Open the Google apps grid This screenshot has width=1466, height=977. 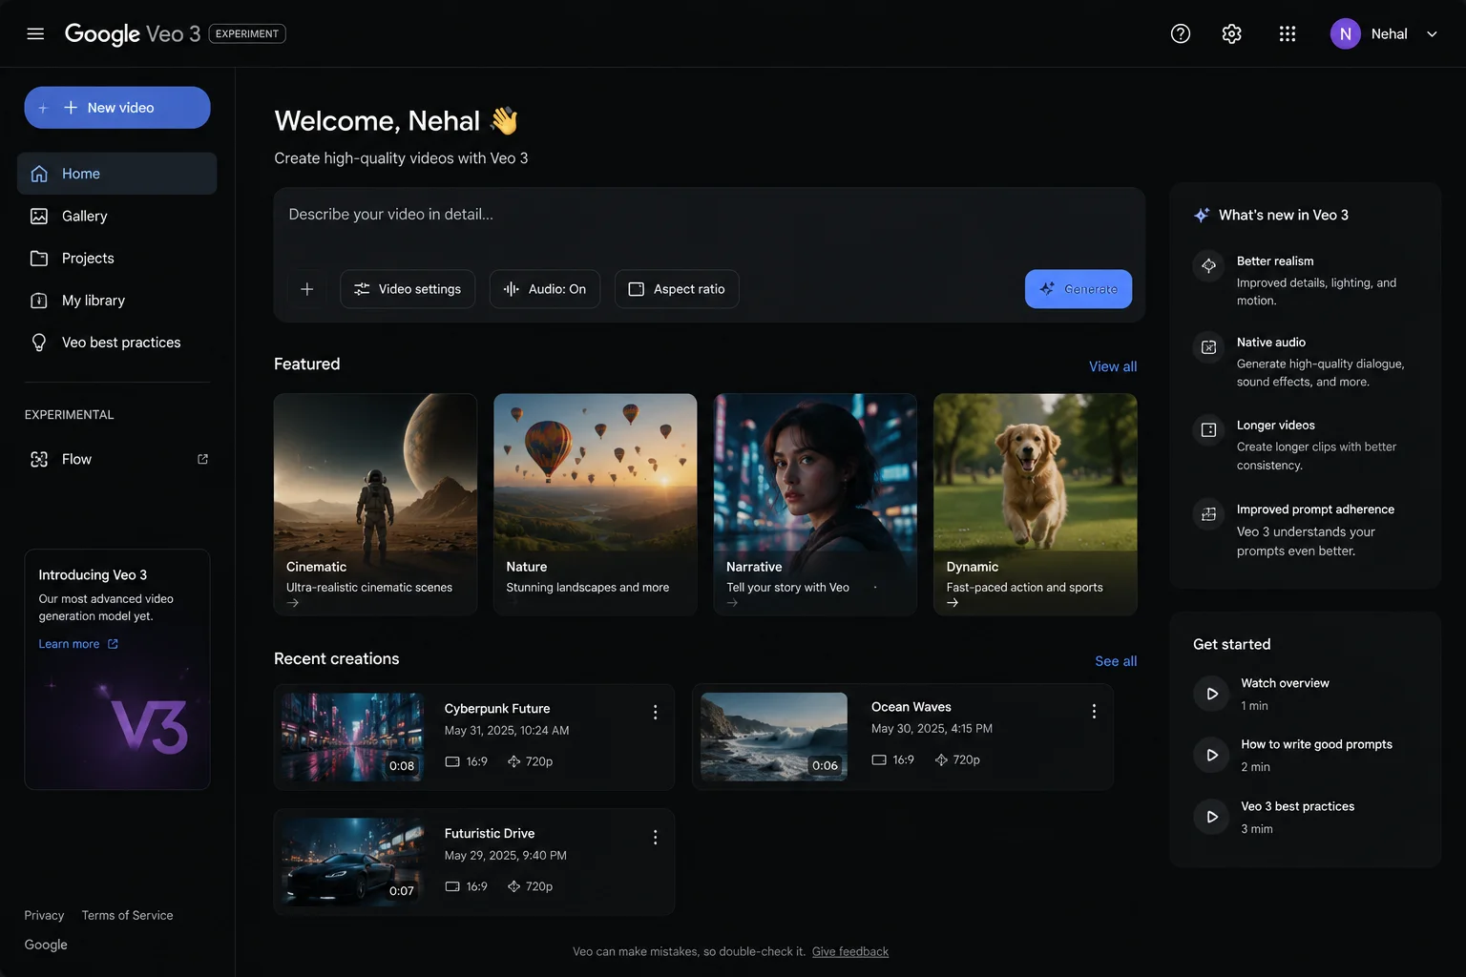[x=1288, y=33]
